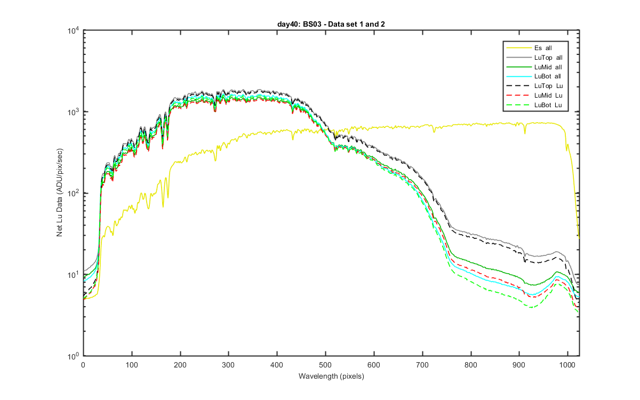Click the x-axis tick label 1000

567,365
